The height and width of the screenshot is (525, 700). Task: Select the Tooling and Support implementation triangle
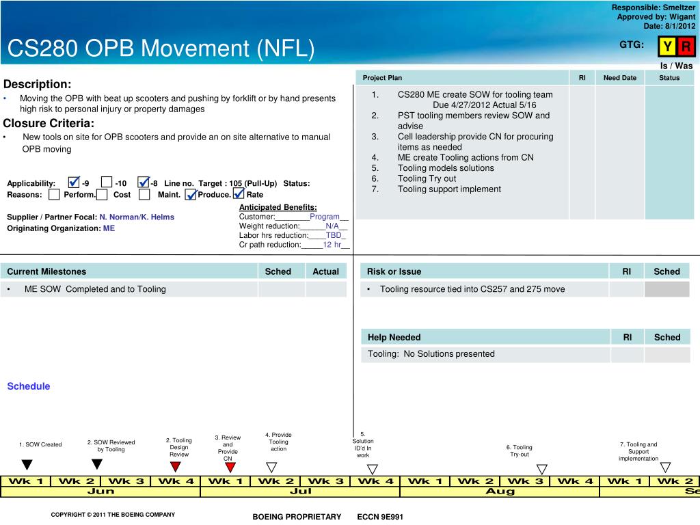[665, 468]
